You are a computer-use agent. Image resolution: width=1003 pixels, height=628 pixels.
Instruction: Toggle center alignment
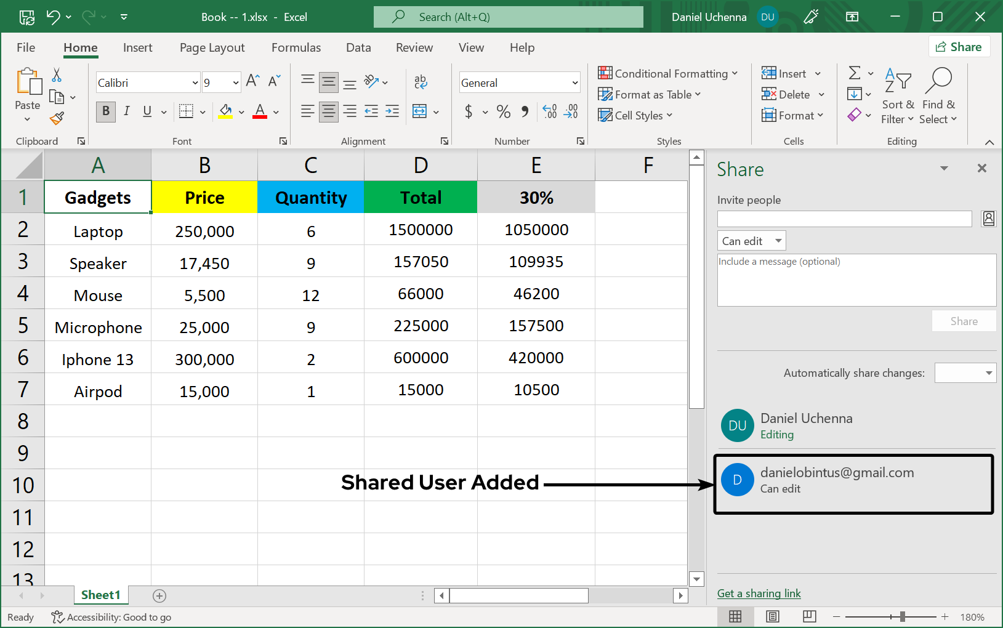(329, 111)
